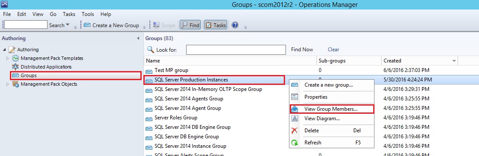Select SQL Server 2014 Agents Group row
Image resolution: width=479 pixels, height=156 pixels.
[189, 99]
